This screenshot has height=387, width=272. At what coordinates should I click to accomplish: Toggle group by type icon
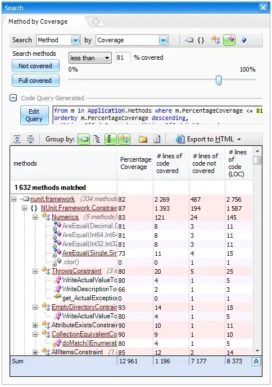point(124,139)
